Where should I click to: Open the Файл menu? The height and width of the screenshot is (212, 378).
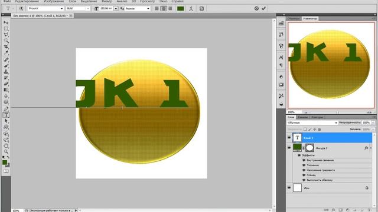7,1
